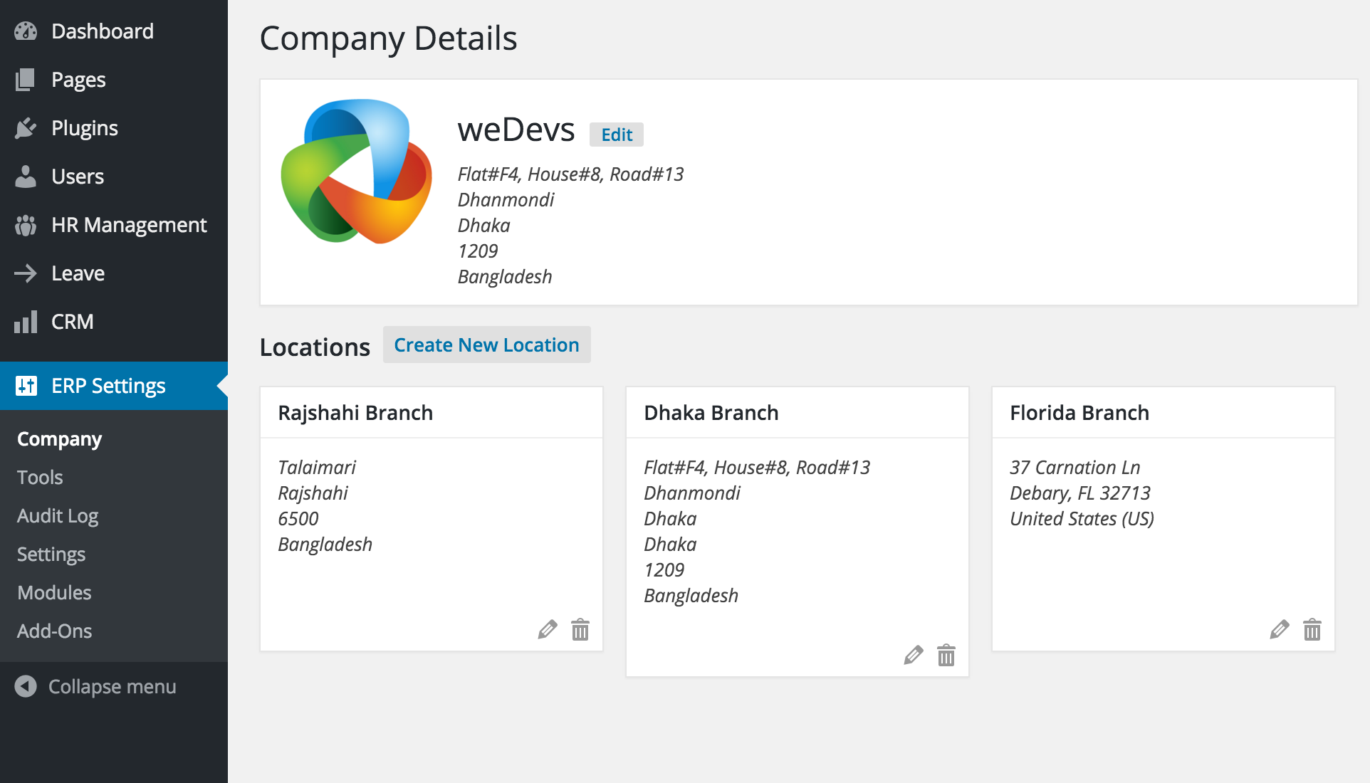Edit the Florida Branch with pencil icon
The image size is (1370, 783).
[x=1280, y=629]
